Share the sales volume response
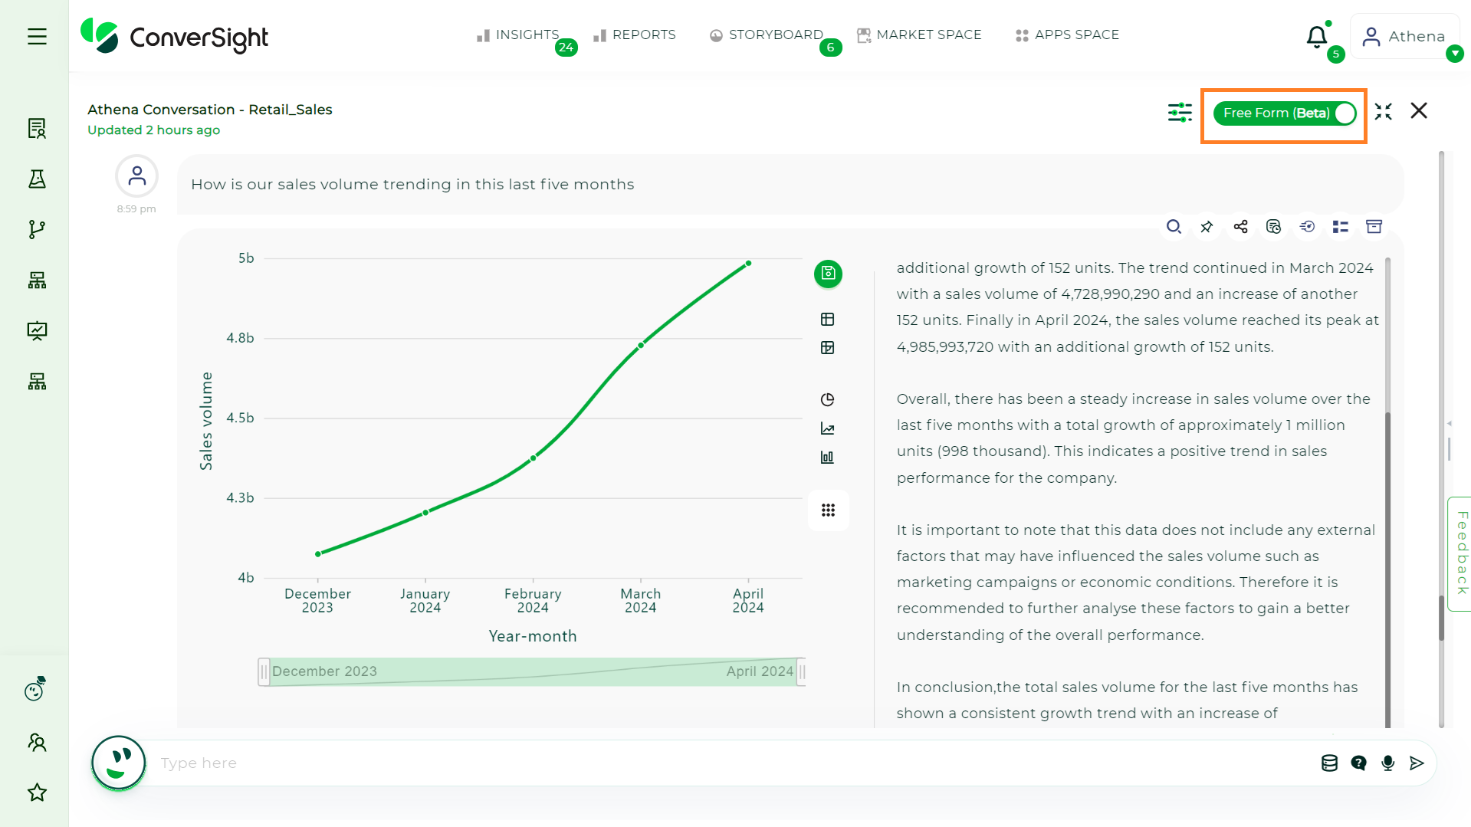The image size is (1471, 827). [1240, 227]
